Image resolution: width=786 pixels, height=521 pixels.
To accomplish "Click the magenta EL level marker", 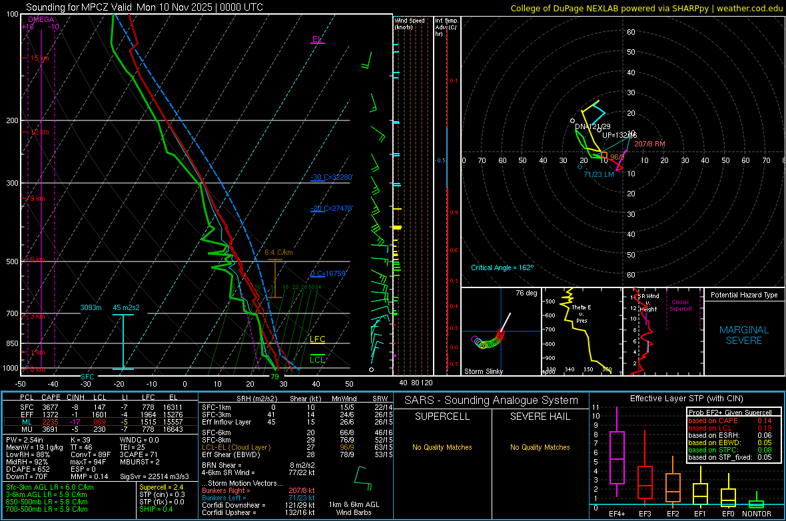I will (x=317, y=40).
